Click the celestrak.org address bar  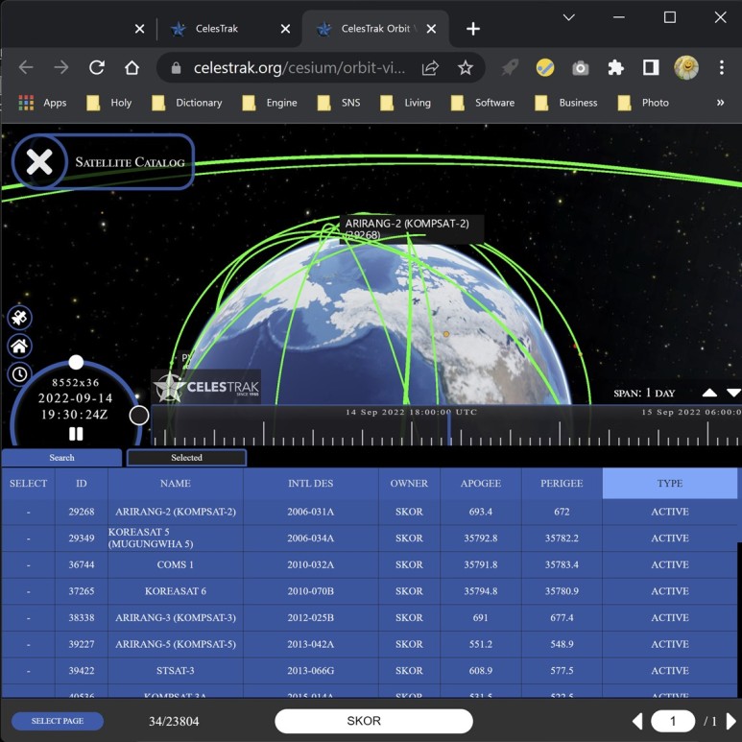(299, 68)
